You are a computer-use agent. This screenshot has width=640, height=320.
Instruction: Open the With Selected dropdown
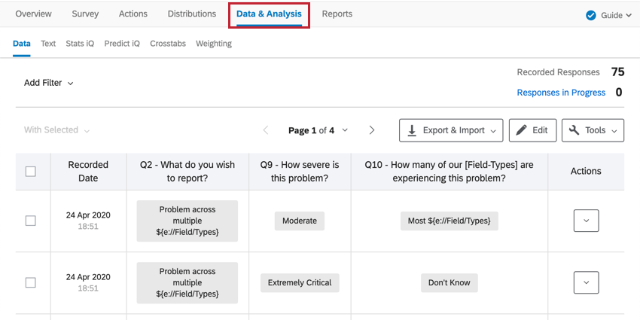tap(56, 130)
